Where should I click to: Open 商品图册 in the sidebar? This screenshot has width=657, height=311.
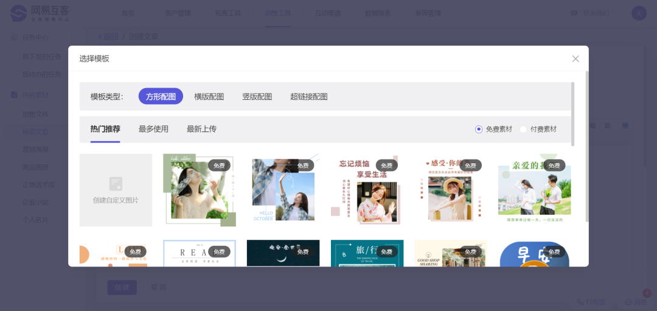[35, 167]
